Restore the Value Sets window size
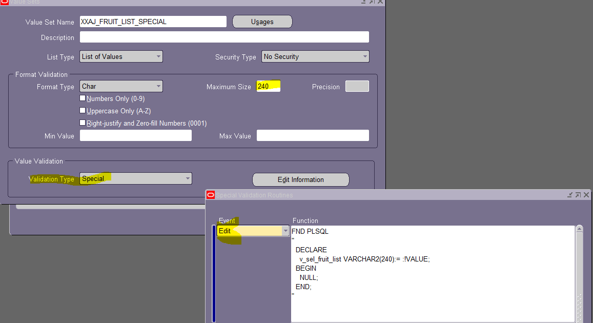Viewport: 593px width, 323px height. [373, 3]
